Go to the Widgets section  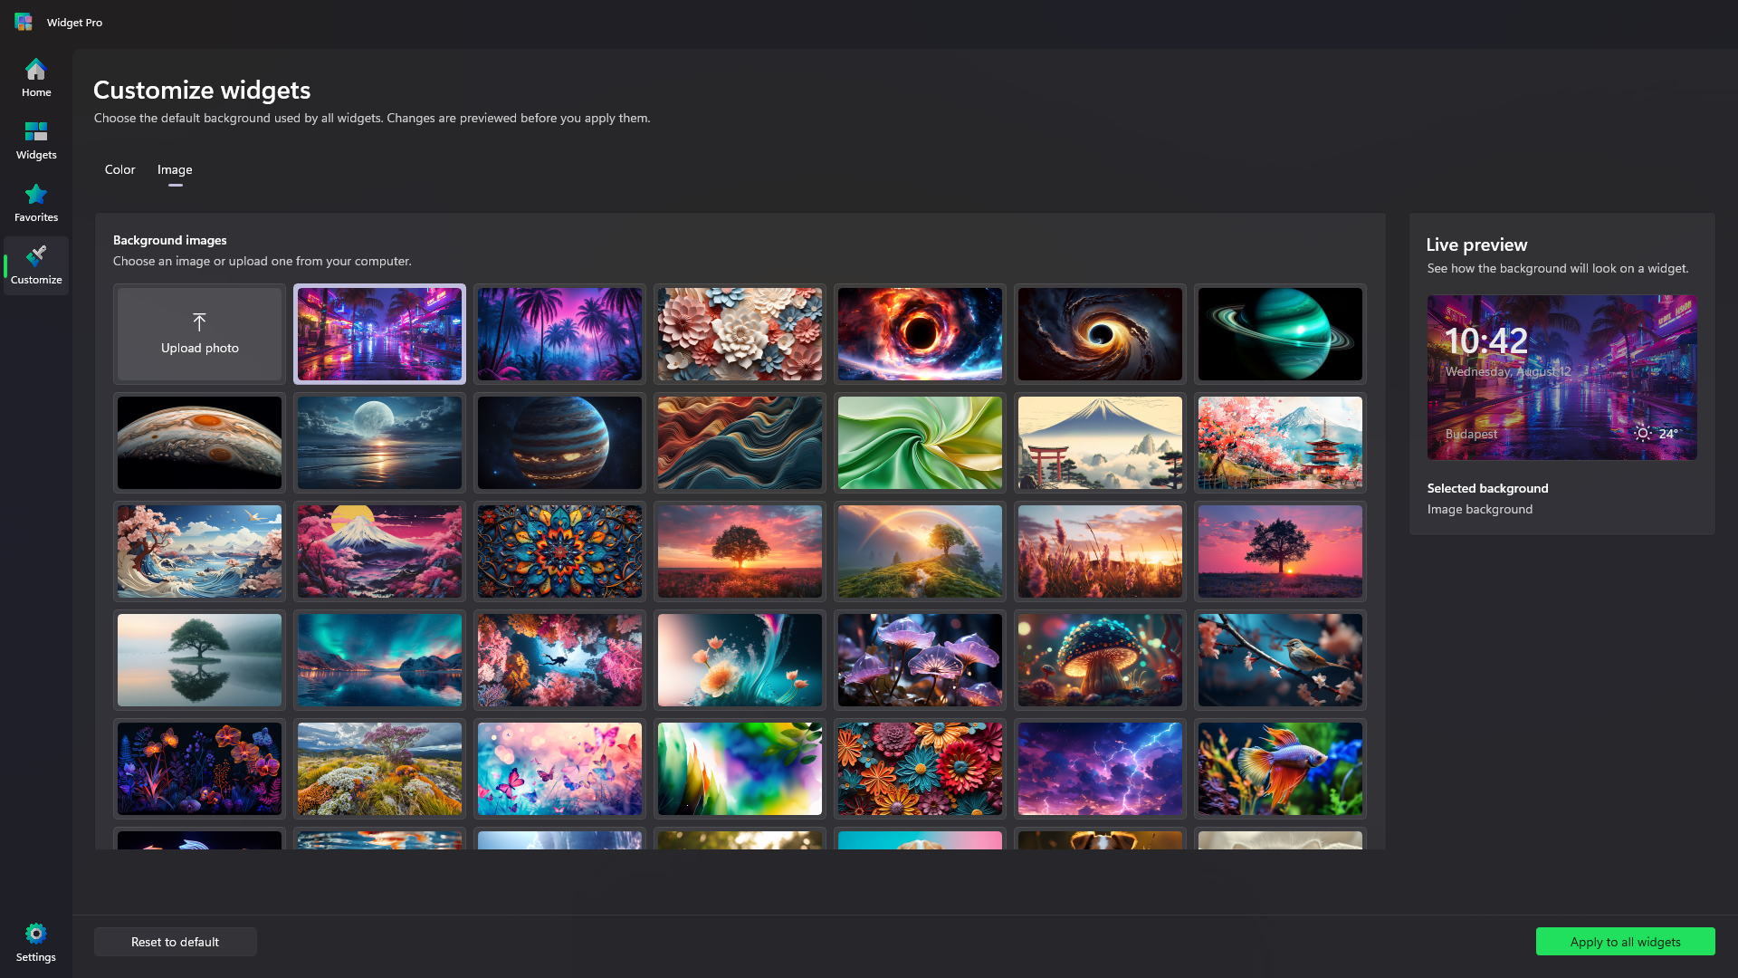coord(36,140)
